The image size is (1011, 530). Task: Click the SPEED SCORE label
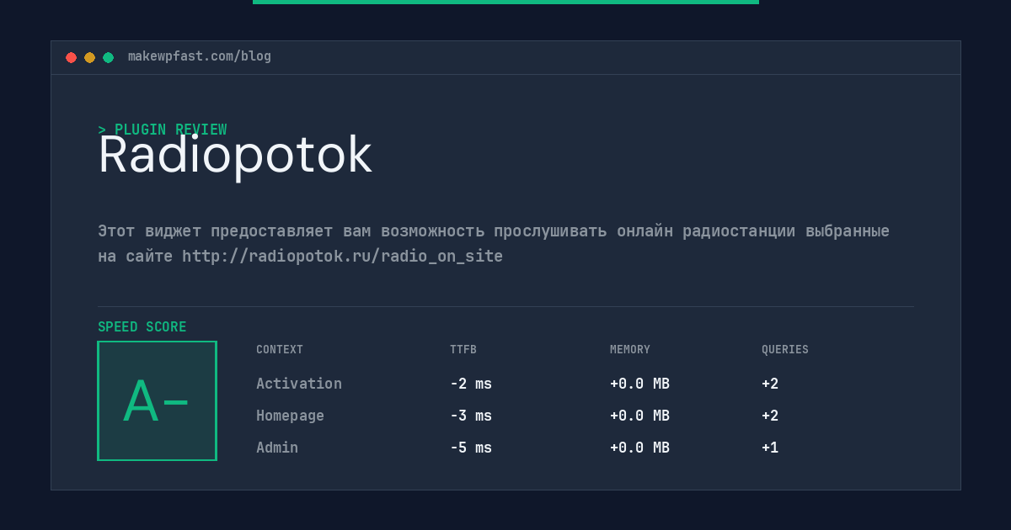(x=142, y=327)
